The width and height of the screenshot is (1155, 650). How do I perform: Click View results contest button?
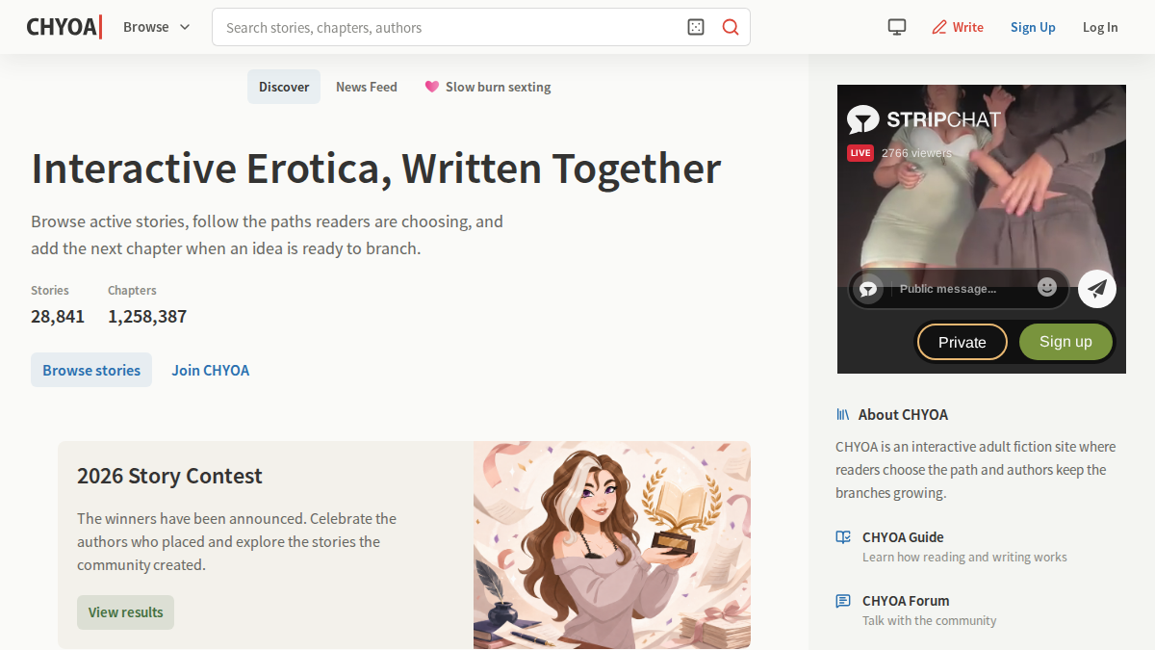tap(126, 612)
